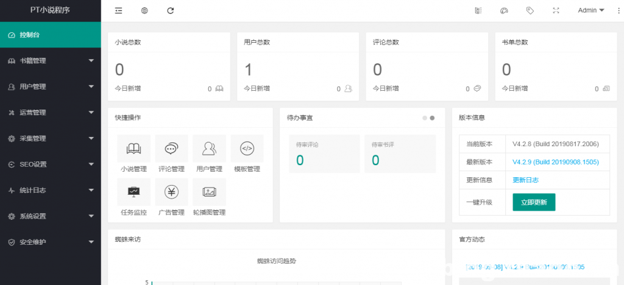
Task: Switch to the first 待办事宜 carousel dot
Action: [x=425, y=118]
